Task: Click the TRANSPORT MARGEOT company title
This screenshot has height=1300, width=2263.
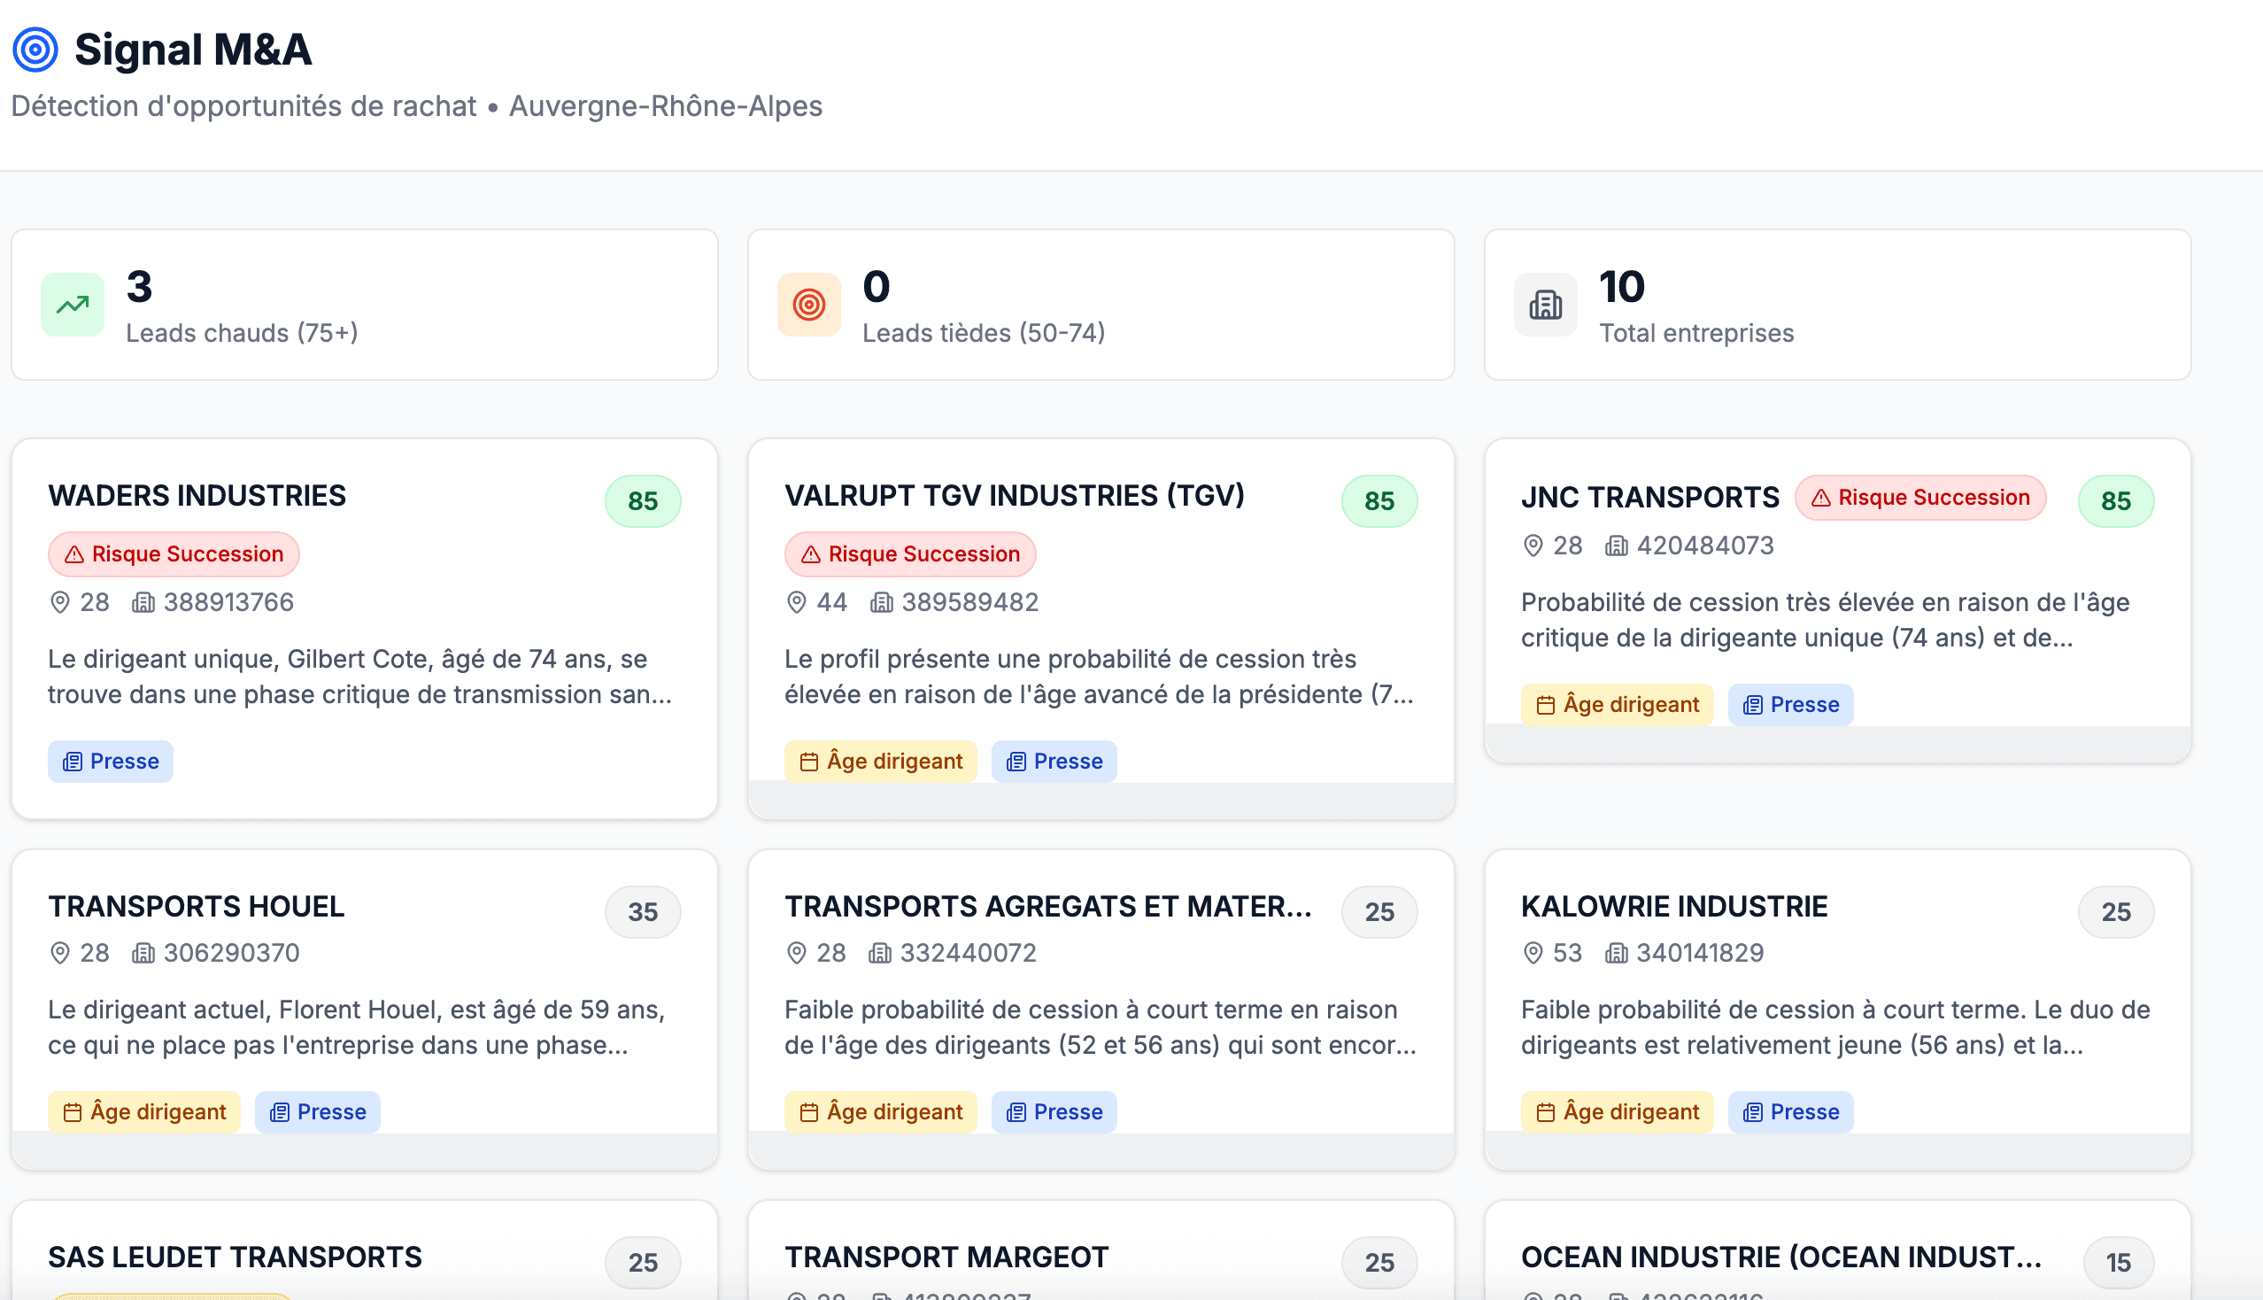Action: 946,1257
